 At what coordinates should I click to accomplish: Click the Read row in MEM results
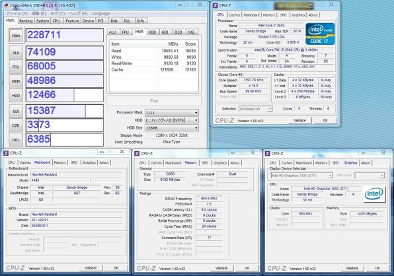pos(153,51)
